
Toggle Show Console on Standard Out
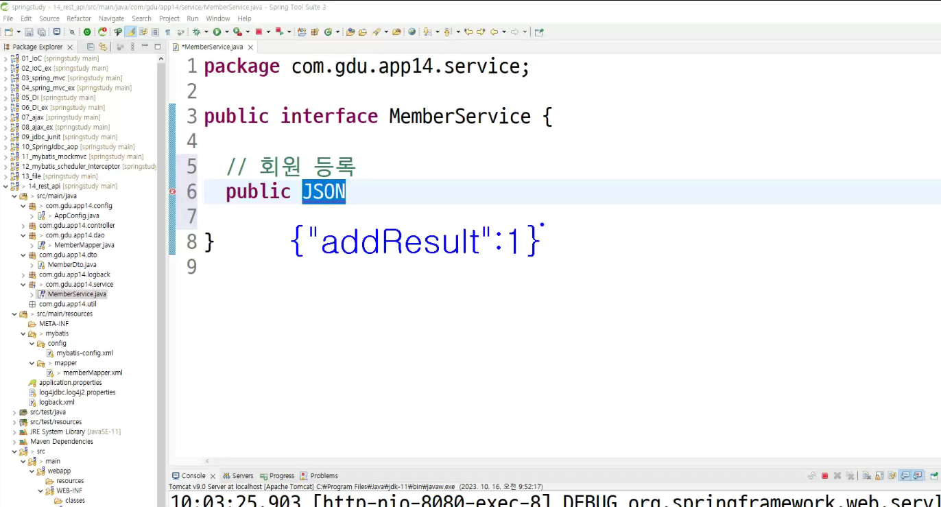905,475
